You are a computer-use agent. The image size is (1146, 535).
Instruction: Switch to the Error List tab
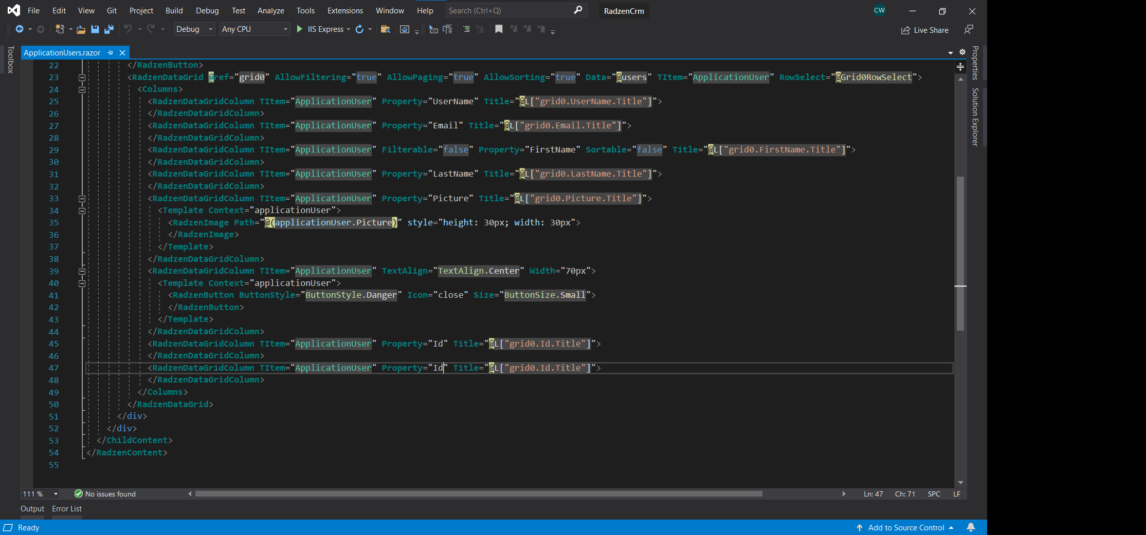point(66,509)
